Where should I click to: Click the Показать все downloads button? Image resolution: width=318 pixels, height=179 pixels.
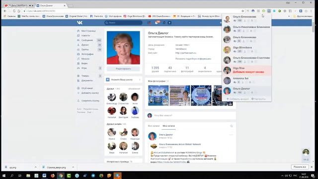[x=300, y=167]
